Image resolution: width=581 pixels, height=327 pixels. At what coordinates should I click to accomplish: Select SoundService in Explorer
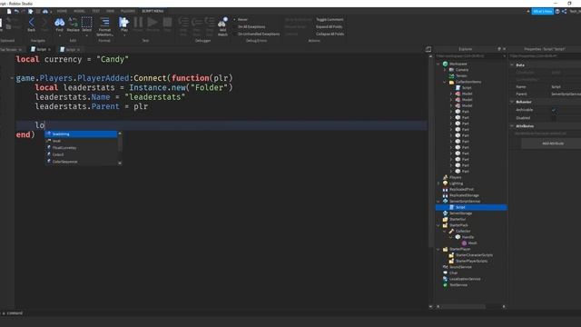(x=460, y=267)
